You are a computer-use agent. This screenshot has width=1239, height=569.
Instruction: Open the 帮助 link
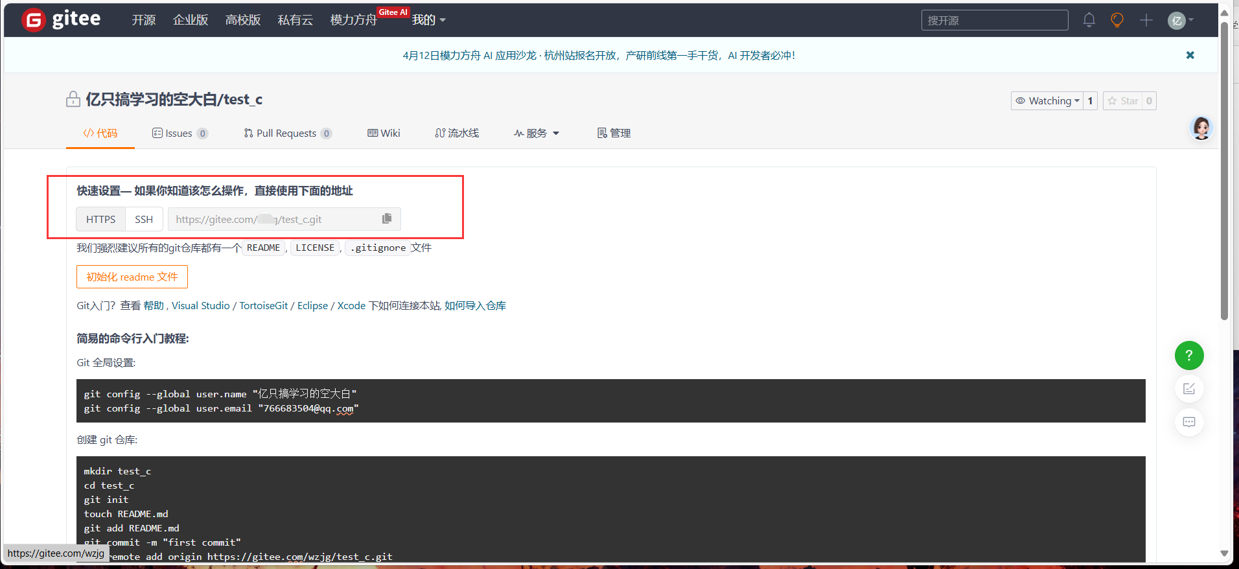pyautogui.click(x=154, y=305)
